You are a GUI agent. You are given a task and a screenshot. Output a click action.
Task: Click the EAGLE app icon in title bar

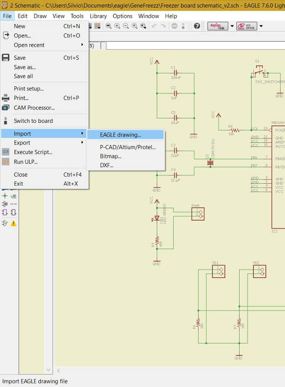pos(4,5)
